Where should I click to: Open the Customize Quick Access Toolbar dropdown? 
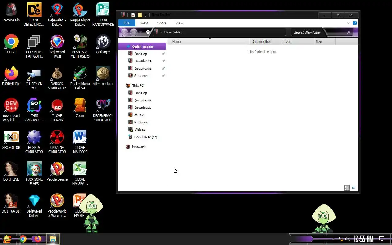[x=145, y=15]
